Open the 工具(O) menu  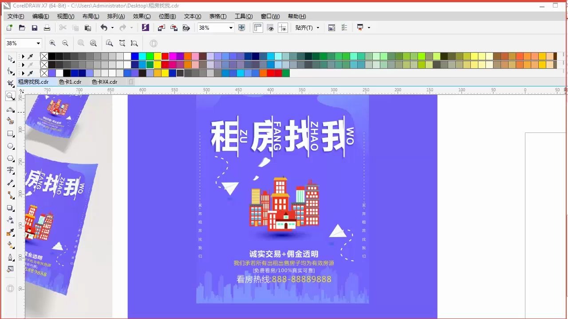point(244,16)
